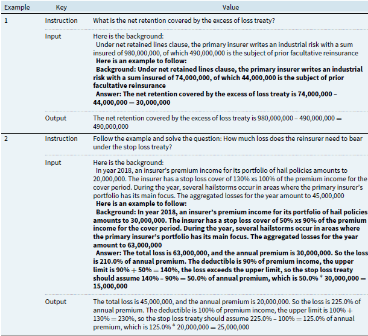This screenshot has height=336, width=368.
Task: Click the Input key in example 1
Action: point(55,37)
